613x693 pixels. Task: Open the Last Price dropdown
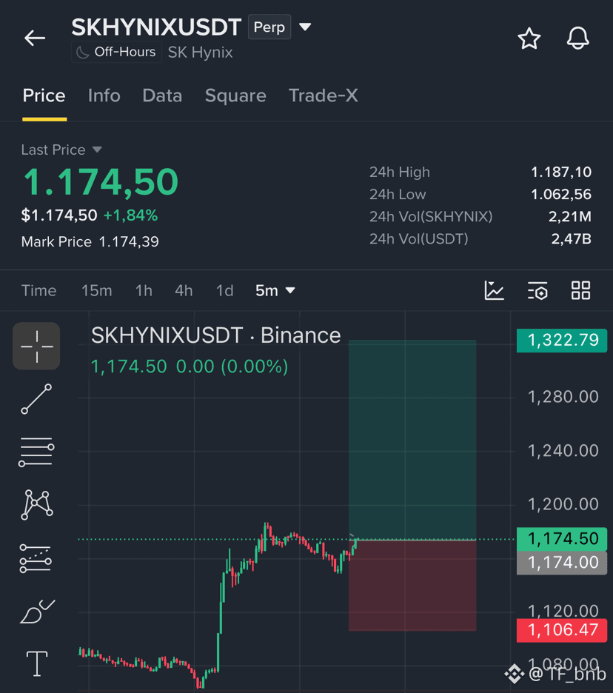pyautogui.click(x=61, y=150)
